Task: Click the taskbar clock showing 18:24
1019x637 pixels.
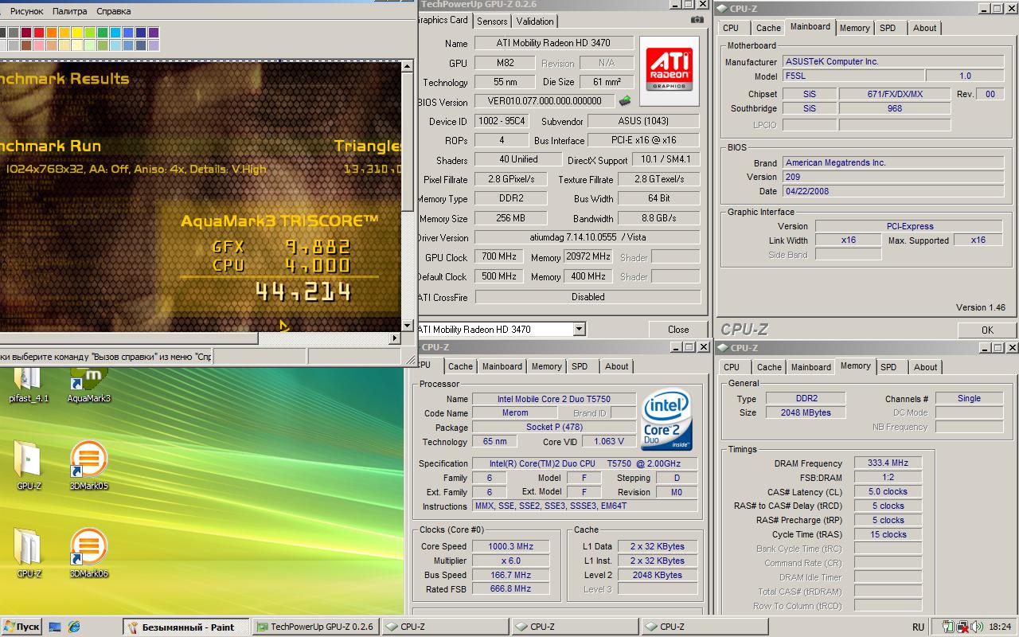Action: (1000, 627)
